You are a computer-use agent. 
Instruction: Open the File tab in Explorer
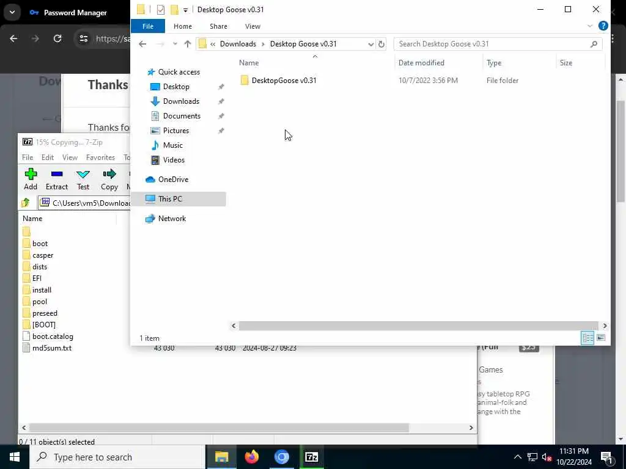(x=148, y=26)
